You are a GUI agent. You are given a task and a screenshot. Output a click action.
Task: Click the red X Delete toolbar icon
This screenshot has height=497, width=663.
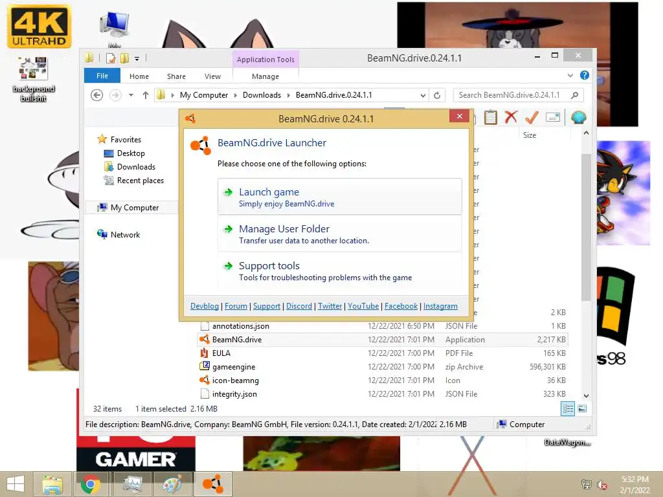[x=511, y=117]
